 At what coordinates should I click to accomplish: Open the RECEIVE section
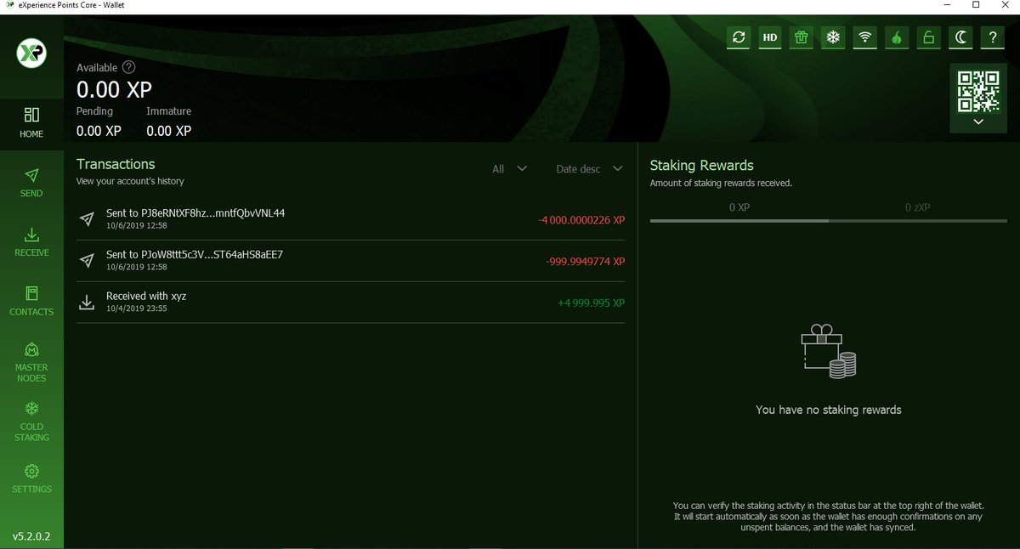31,241
